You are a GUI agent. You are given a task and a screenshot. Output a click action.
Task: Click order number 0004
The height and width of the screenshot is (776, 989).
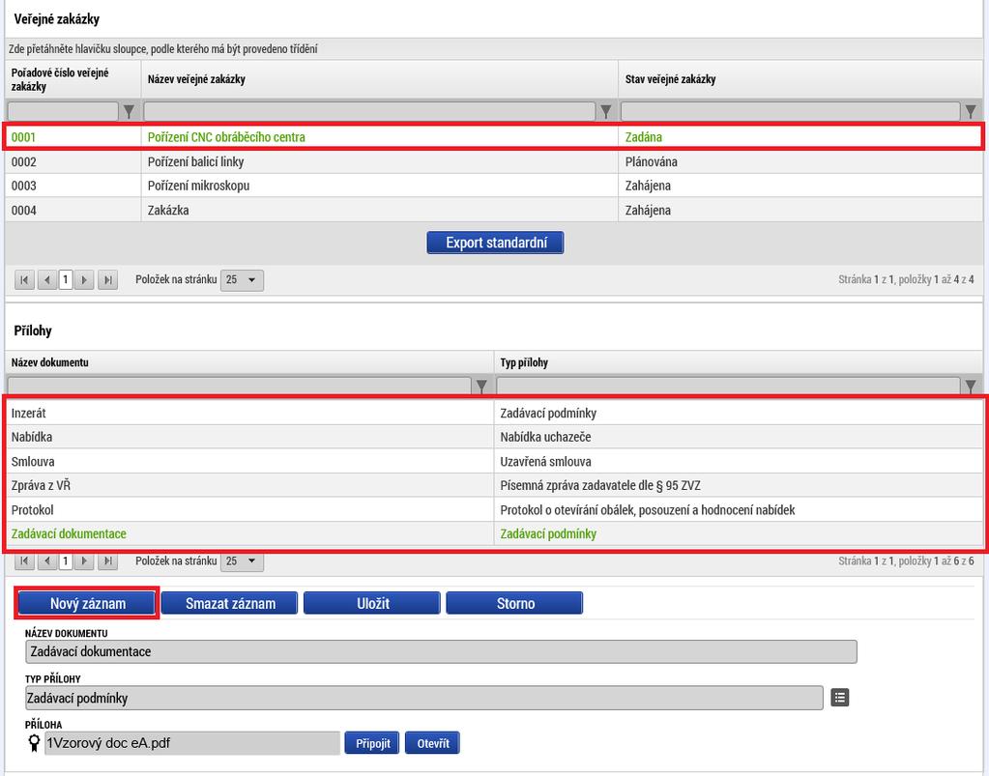coord(23,210)
